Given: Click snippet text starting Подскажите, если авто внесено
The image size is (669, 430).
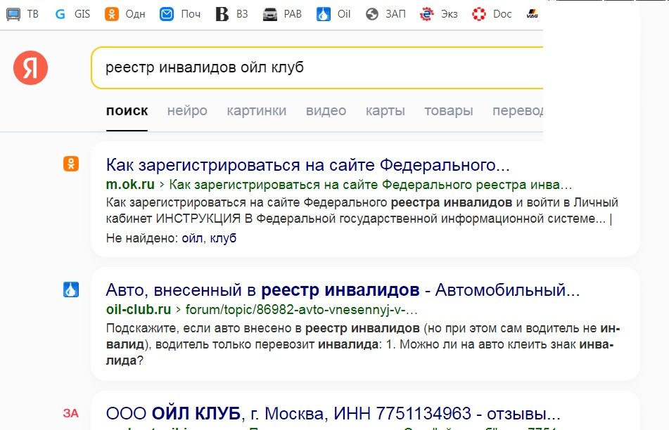Looking at the screenshot, I should (363, 344).
